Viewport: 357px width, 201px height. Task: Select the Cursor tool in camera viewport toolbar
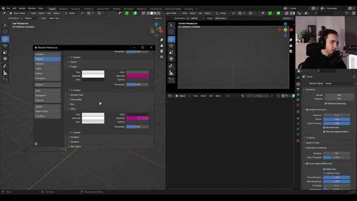171,32
